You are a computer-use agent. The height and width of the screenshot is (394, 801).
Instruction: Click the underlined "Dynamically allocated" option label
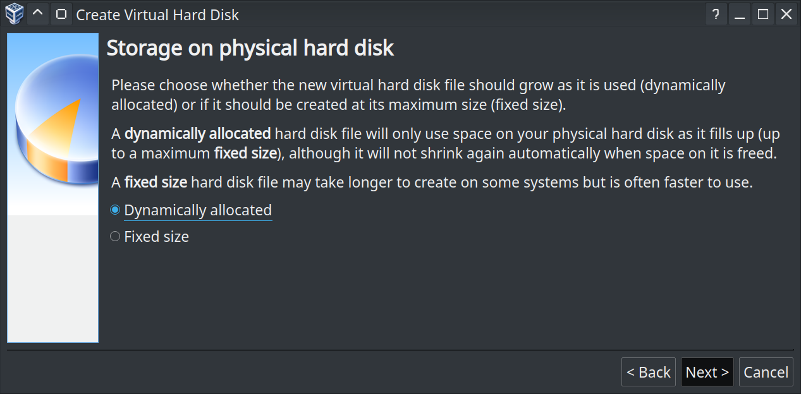(x=198, y=210)
